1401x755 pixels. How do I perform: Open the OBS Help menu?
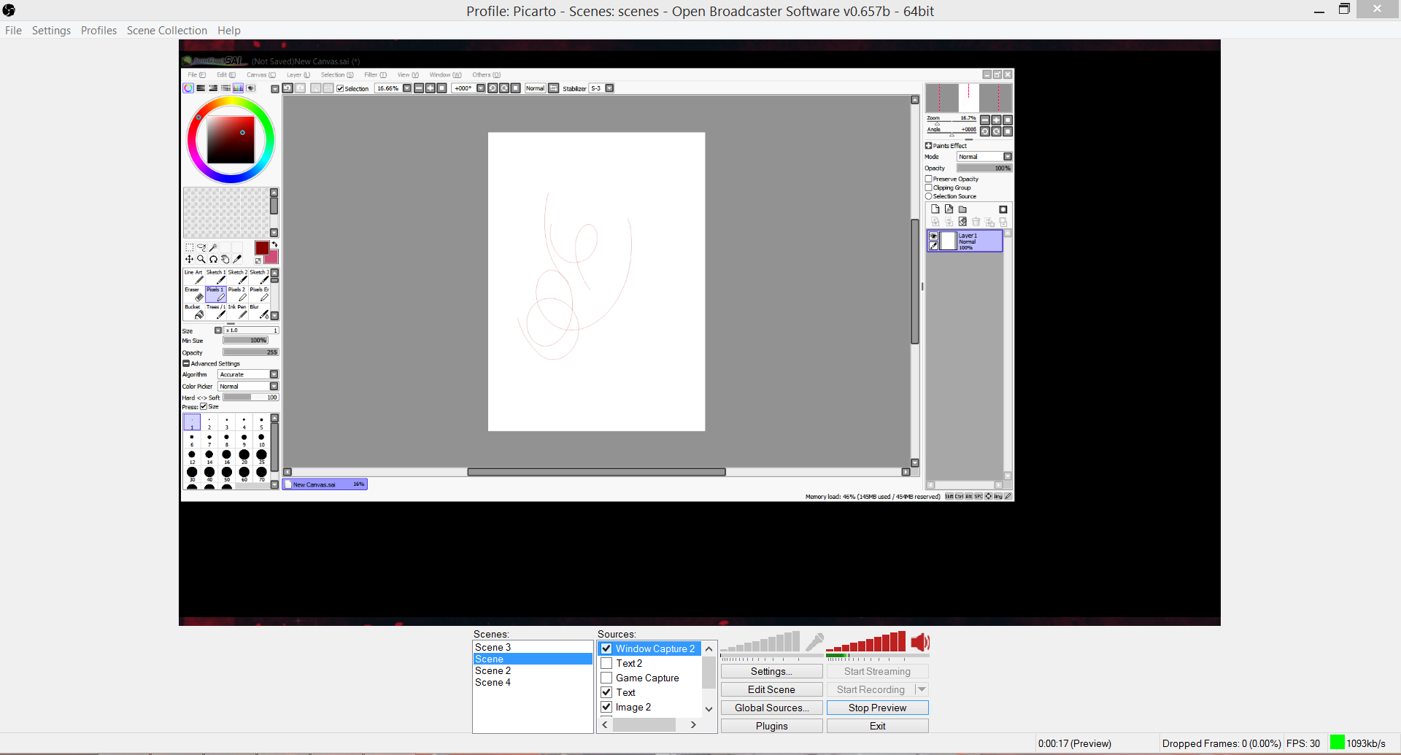[229, 31]
